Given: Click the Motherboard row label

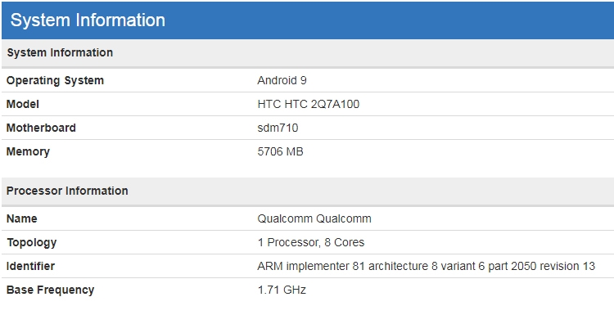Looking at the screenshot, I should [x=41, y=128].
